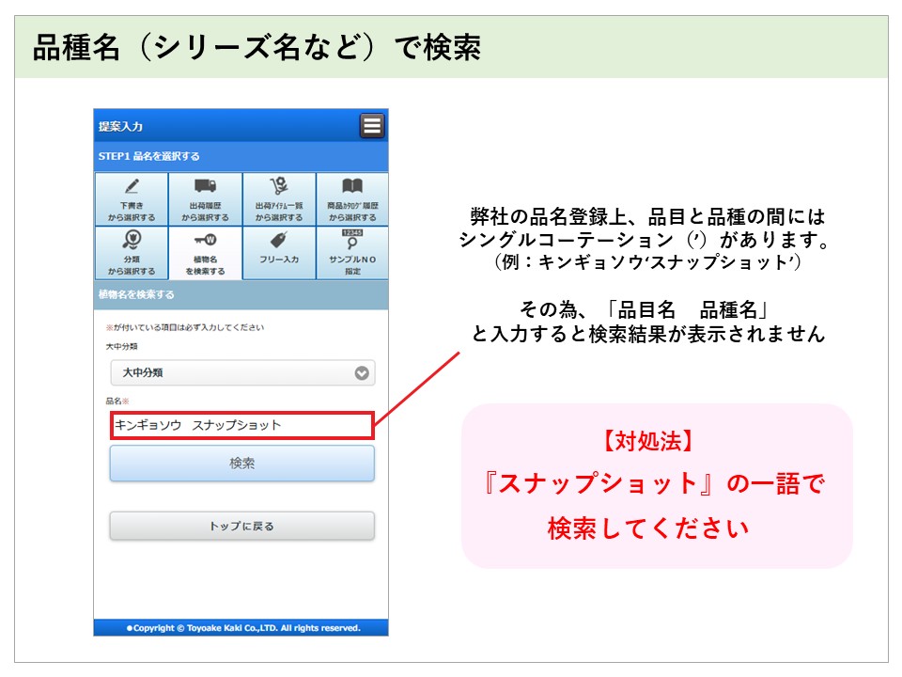
Task: Open the 出荷アイテム一覧 cart icon tile
Action: coord(278,199)
